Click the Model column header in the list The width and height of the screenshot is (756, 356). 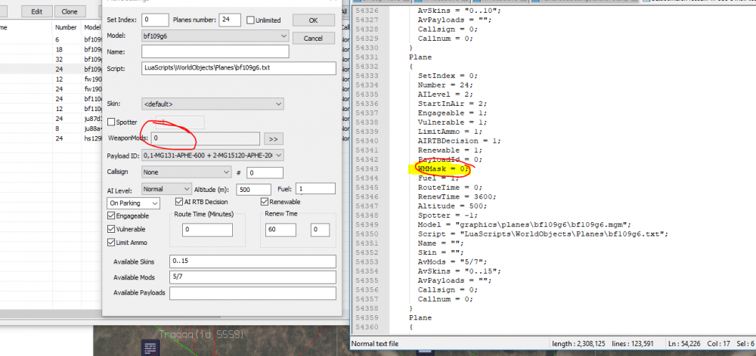click(92, 27)
